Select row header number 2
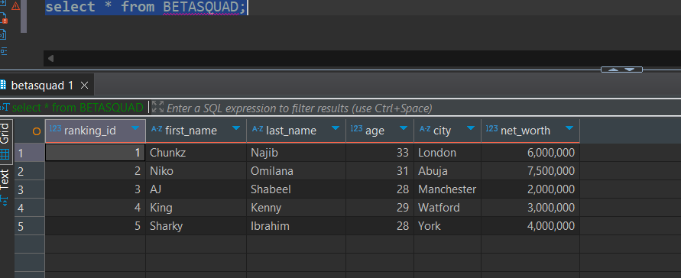 point(30,171)
